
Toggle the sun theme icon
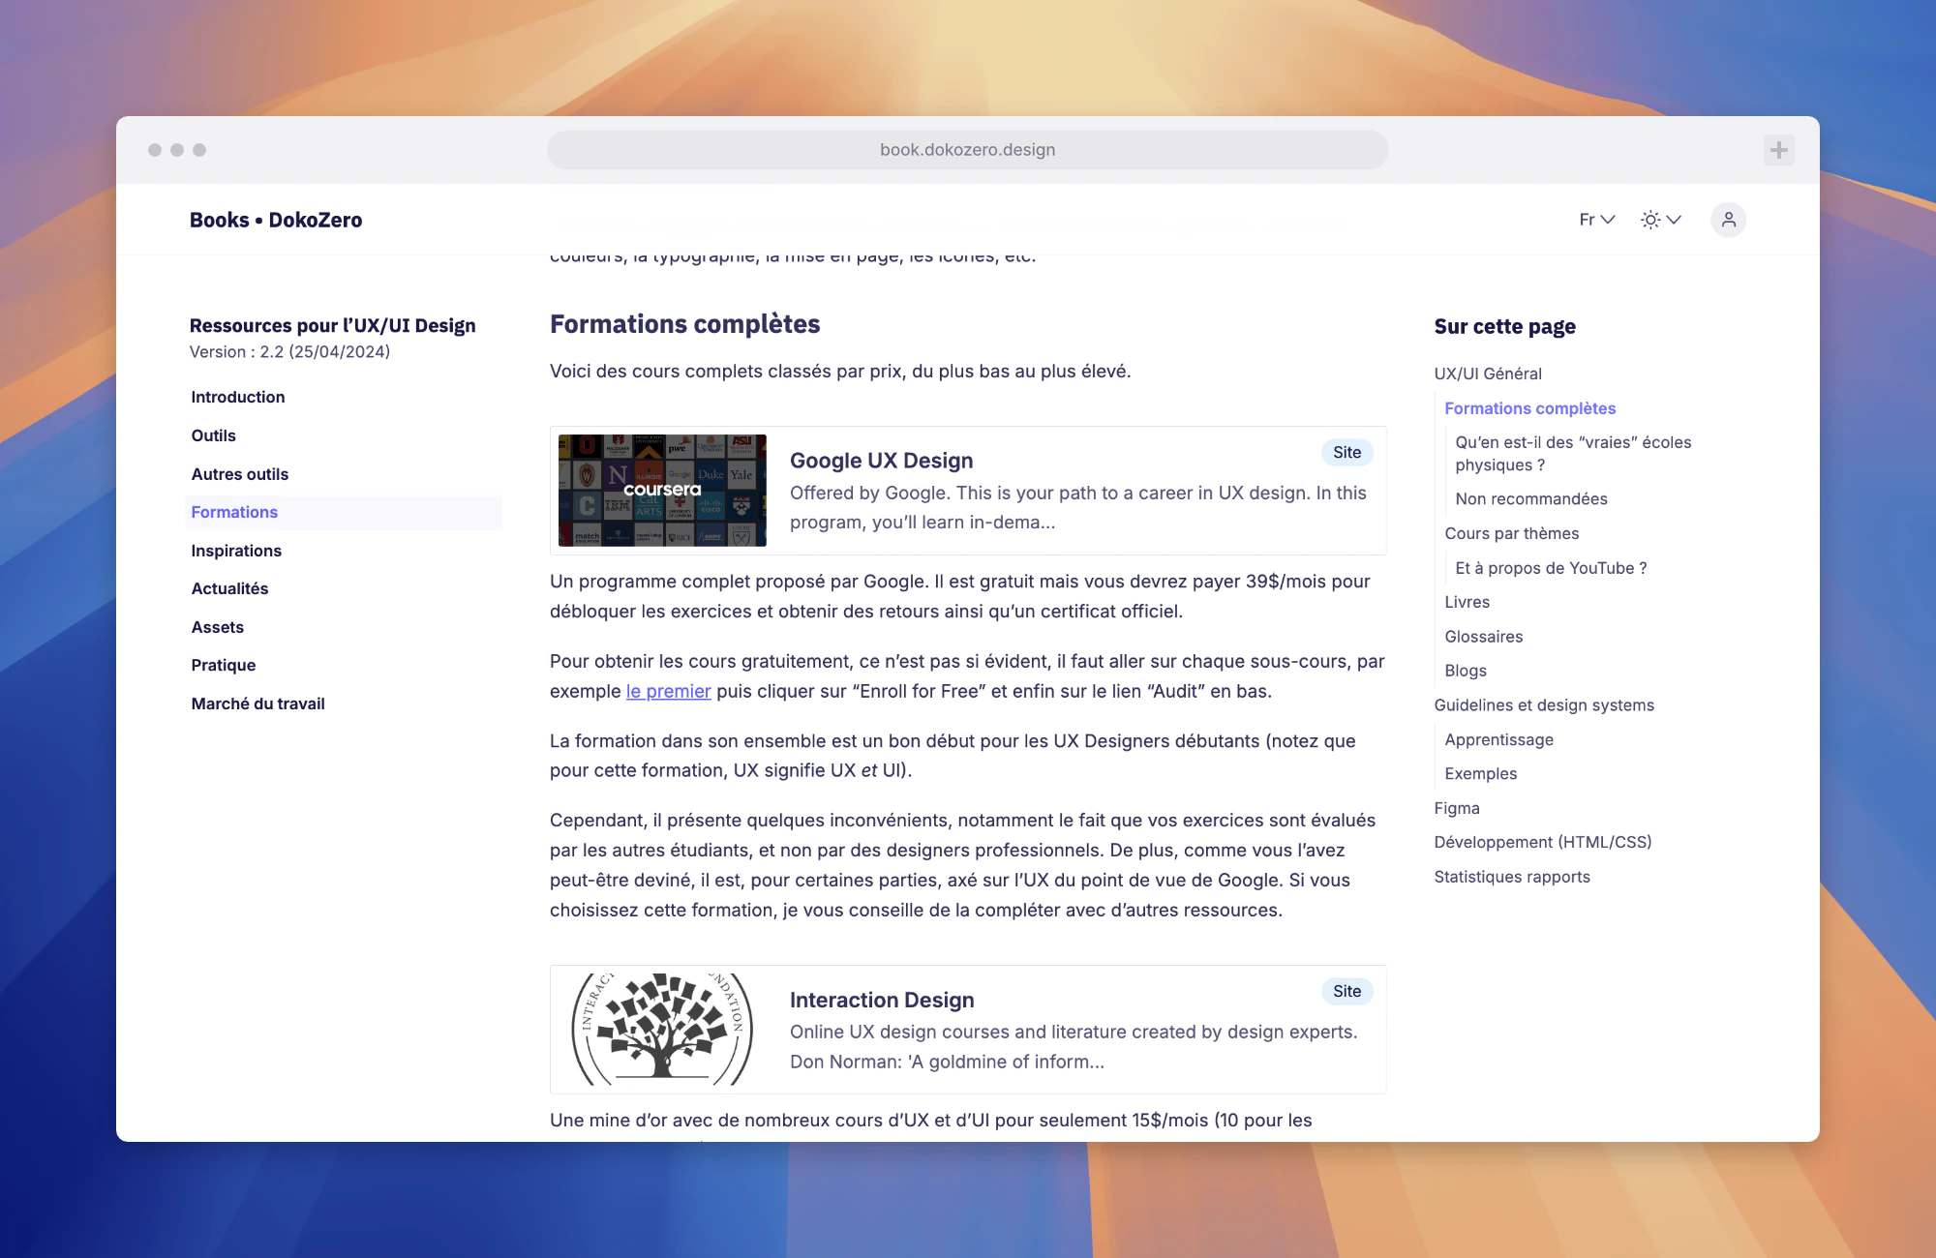pos(1650,220)
